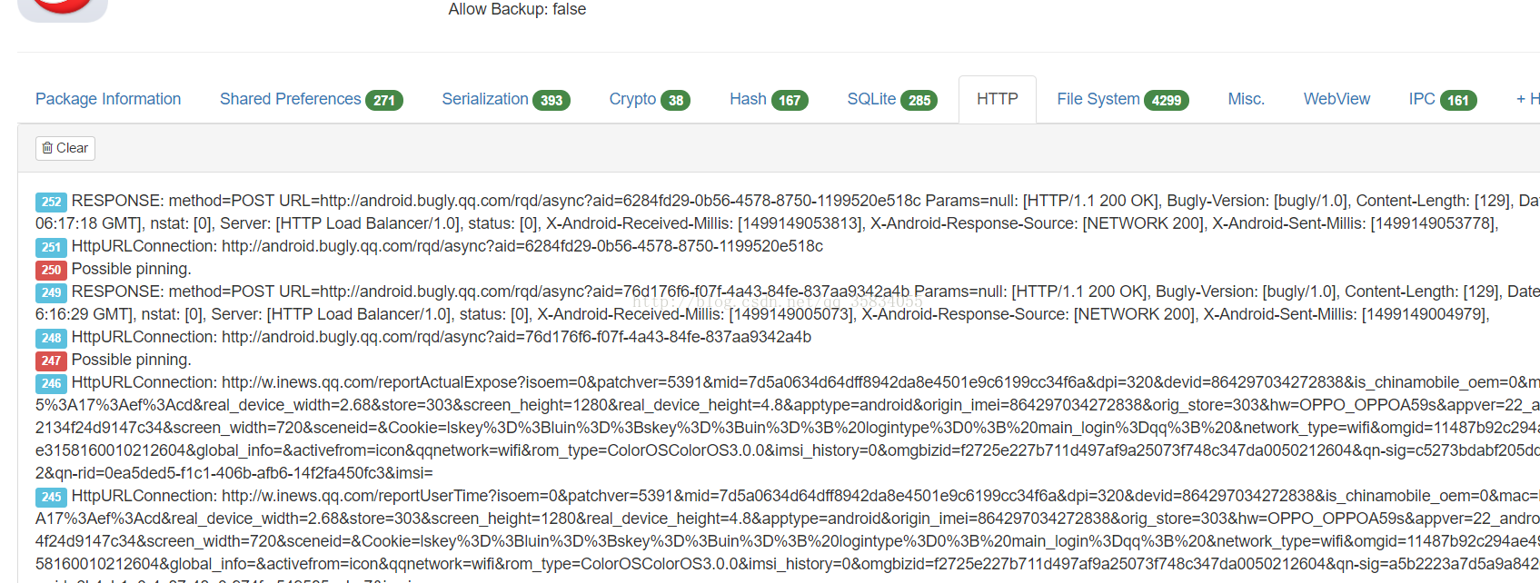Switch to the Hash tab

[768, 99]
